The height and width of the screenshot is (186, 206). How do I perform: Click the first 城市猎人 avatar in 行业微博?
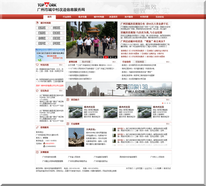click(x=114, y=130)
